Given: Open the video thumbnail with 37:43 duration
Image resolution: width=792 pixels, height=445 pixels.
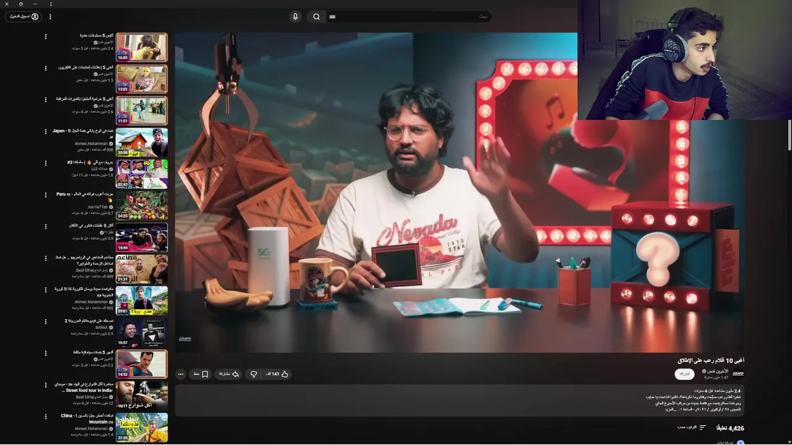Looking at the screenshot, I should 142,174.
